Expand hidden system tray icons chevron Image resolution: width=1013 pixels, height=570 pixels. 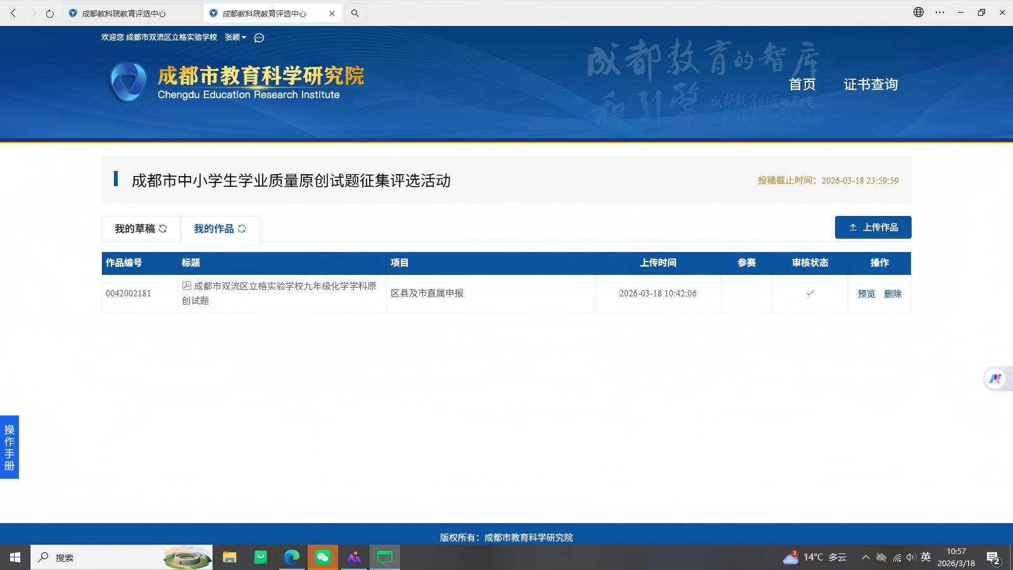(865, 557)
